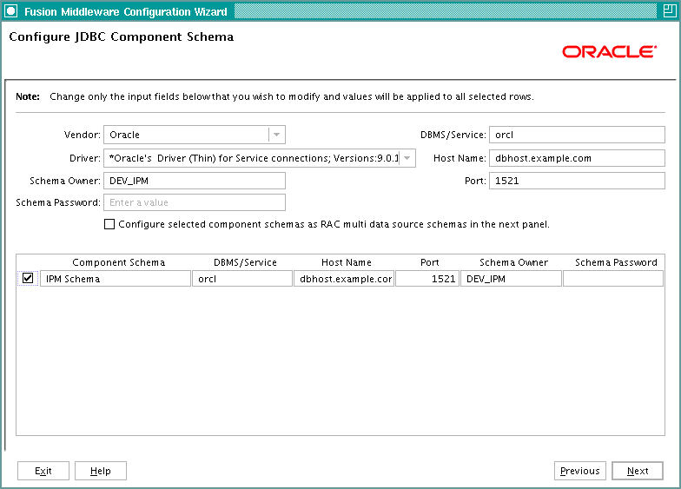681x489 pixels.
Task: Click the Component Schema column header
Action: coord(118,262)
